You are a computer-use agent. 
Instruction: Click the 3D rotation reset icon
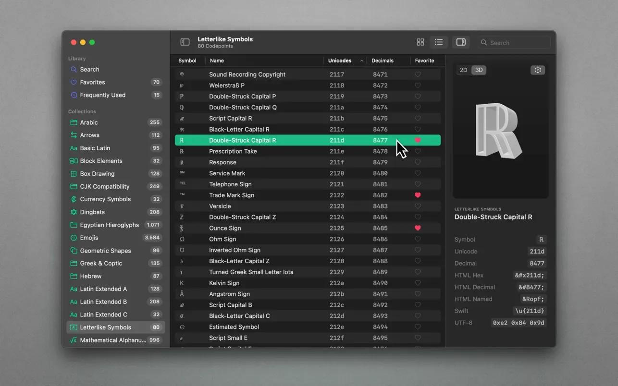pos(537,70)
